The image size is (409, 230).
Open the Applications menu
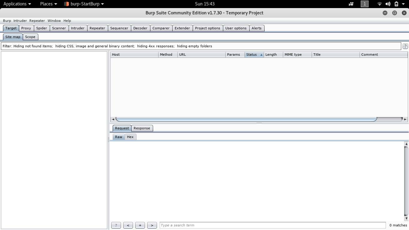click(17, 4)
